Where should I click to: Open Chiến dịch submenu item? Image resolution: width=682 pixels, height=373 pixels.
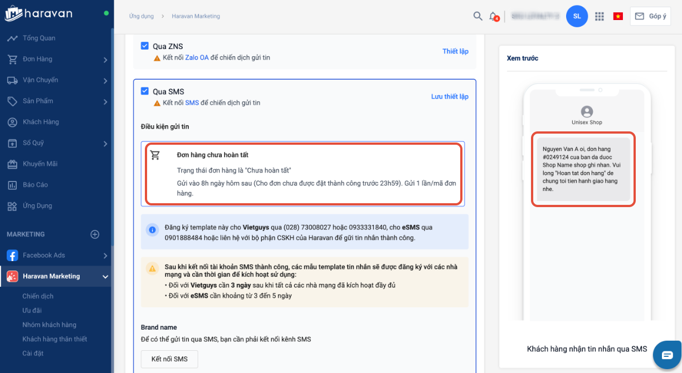[38, 296]
